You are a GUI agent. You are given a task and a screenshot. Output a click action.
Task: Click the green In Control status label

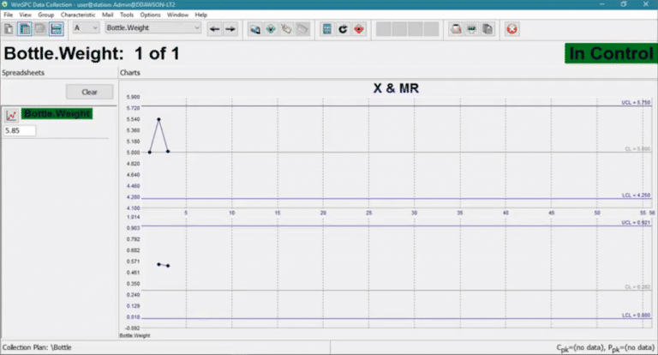609,53
